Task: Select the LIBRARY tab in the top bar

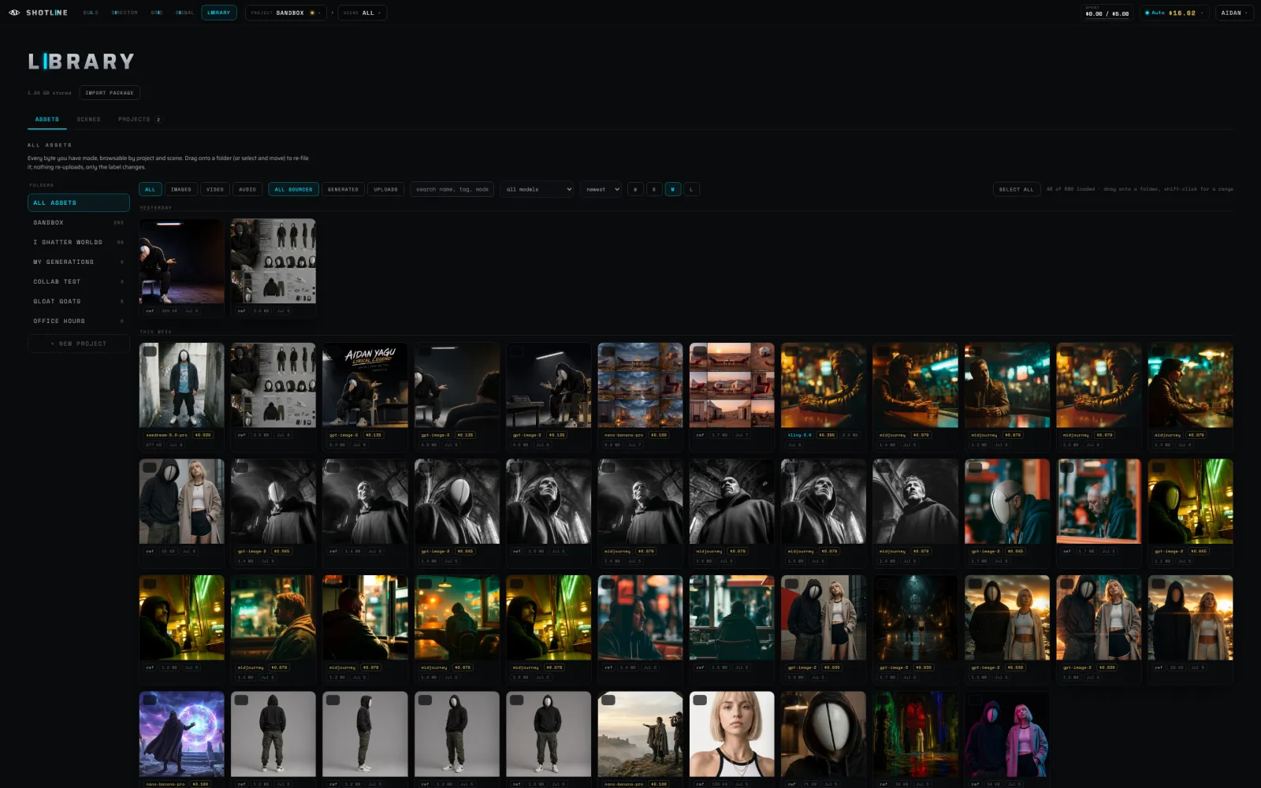Action: coord(219,13)
